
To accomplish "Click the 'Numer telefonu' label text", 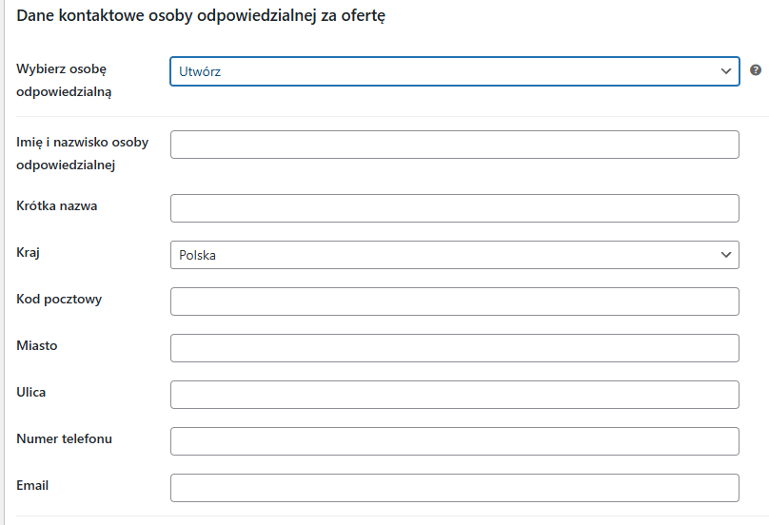I will [65, 438].
